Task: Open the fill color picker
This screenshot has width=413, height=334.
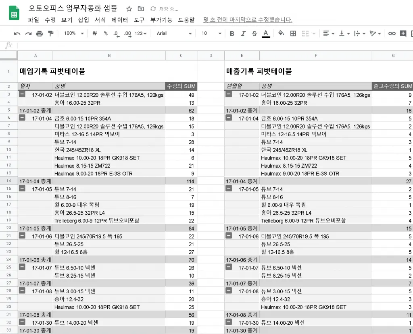Action: click(281, 33)
